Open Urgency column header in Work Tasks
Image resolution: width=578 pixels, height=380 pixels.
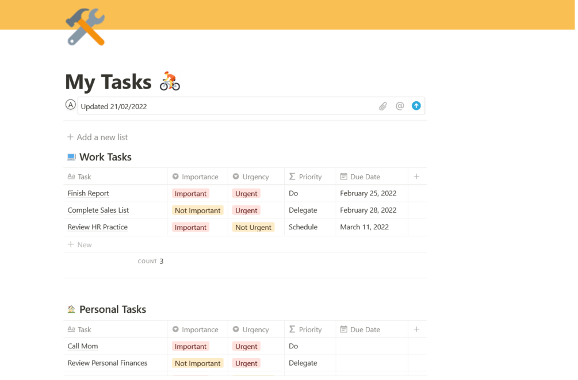(255, 176)
